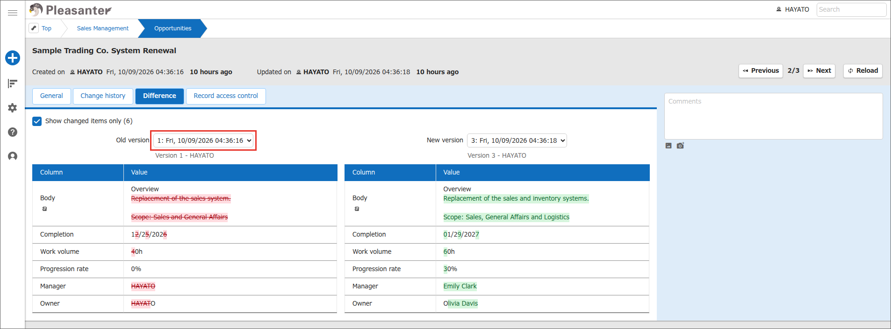Click the Version 3 - HAYATO label

(x=497, y=156)
